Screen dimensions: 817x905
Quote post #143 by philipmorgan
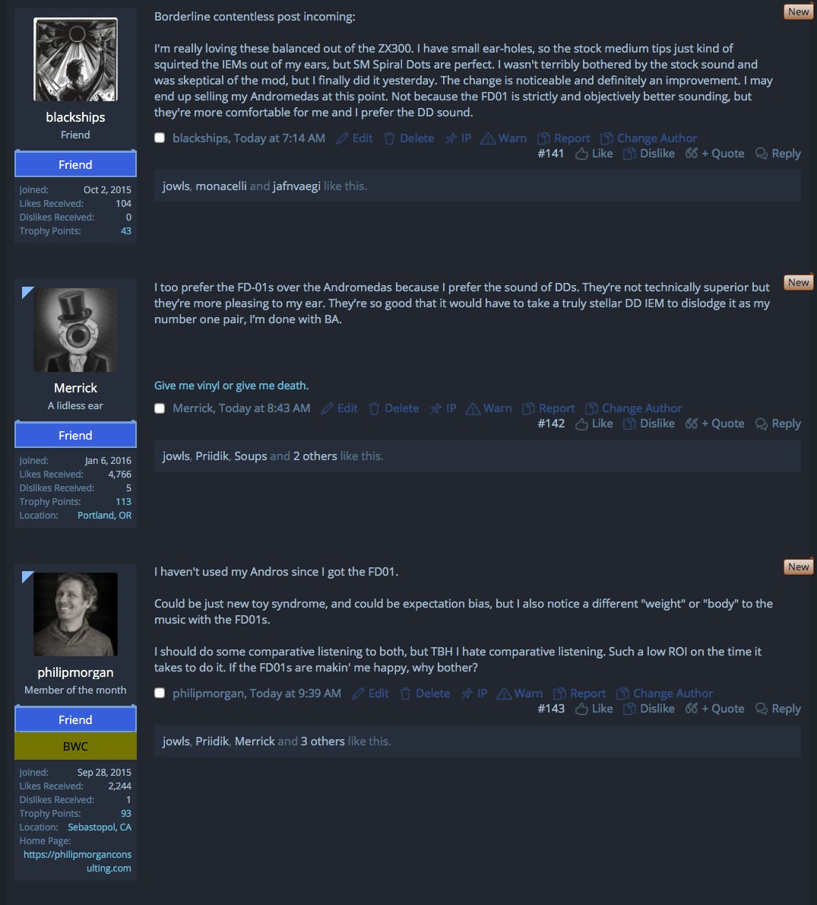(x=714, y=709)
